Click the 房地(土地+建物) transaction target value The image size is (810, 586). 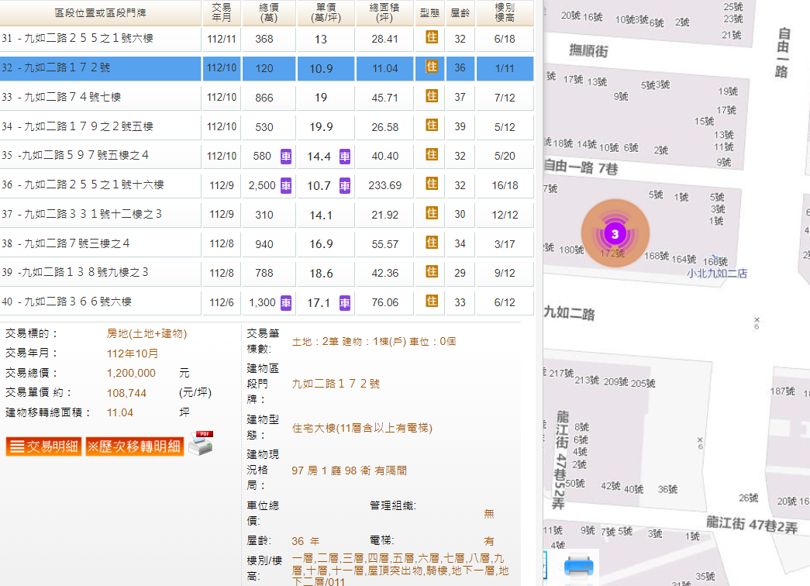click(146, 334)
